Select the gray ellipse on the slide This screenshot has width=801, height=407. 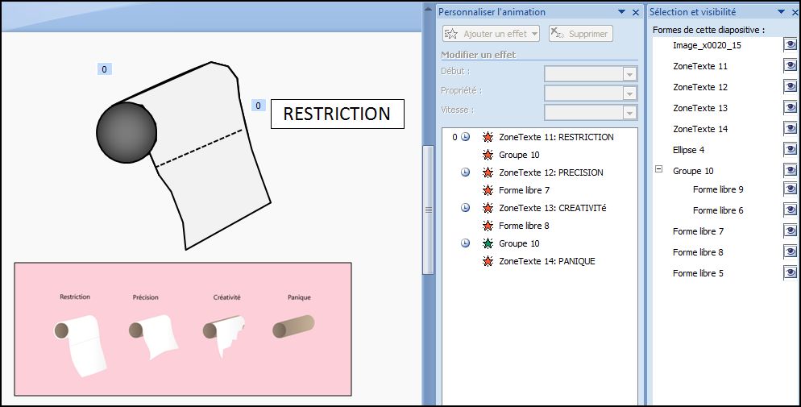click(127, 133)
